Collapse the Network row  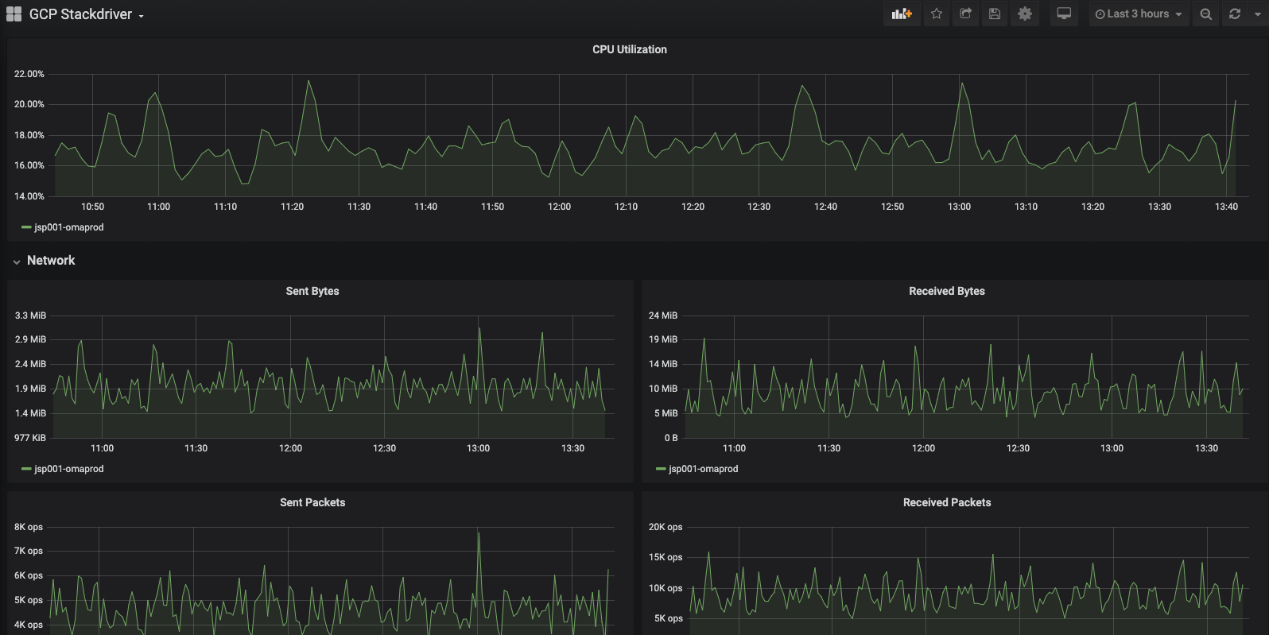tap(44, 261)
